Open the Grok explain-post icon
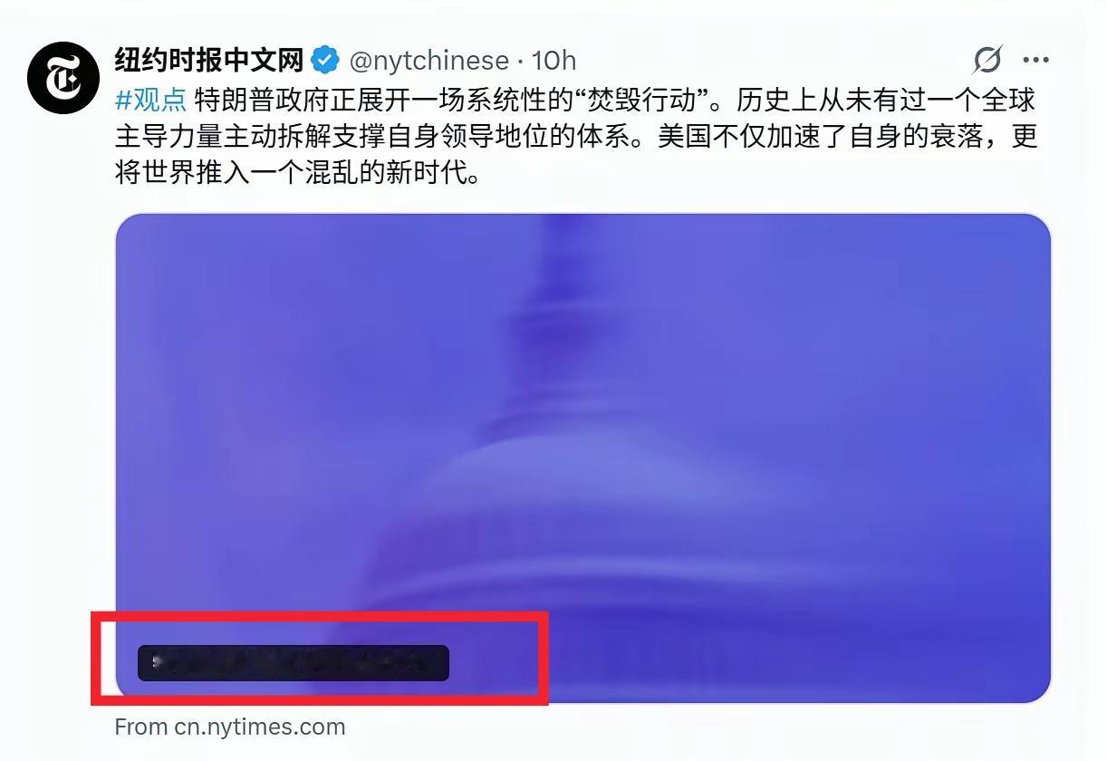 click(x=987, y=60)
